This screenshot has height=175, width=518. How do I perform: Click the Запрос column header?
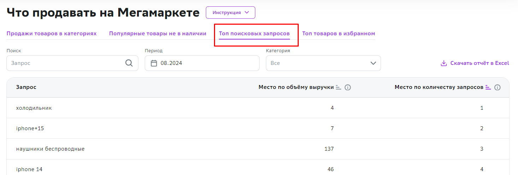(26, 87)
